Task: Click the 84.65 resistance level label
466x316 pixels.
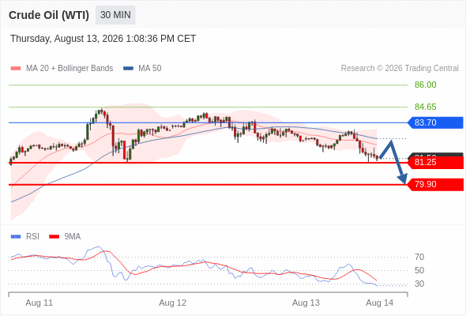Action: (x=425, y=107)
